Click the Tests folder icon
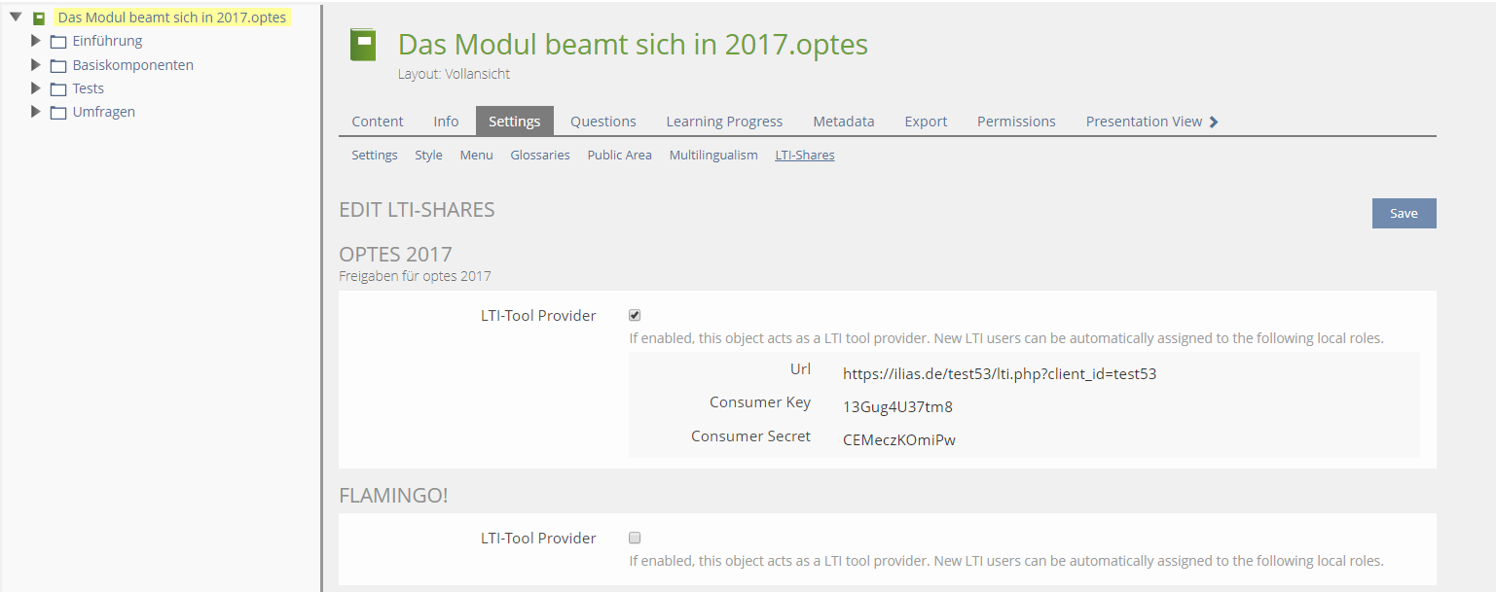Viewport: 1496px width, 592px height. [x=58, y=89]
